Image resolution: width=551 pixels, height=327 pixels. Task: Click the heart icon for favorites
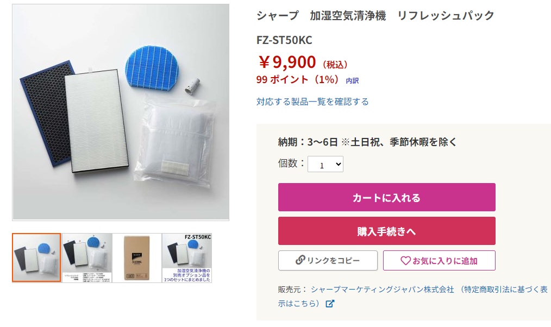[405, 261]
